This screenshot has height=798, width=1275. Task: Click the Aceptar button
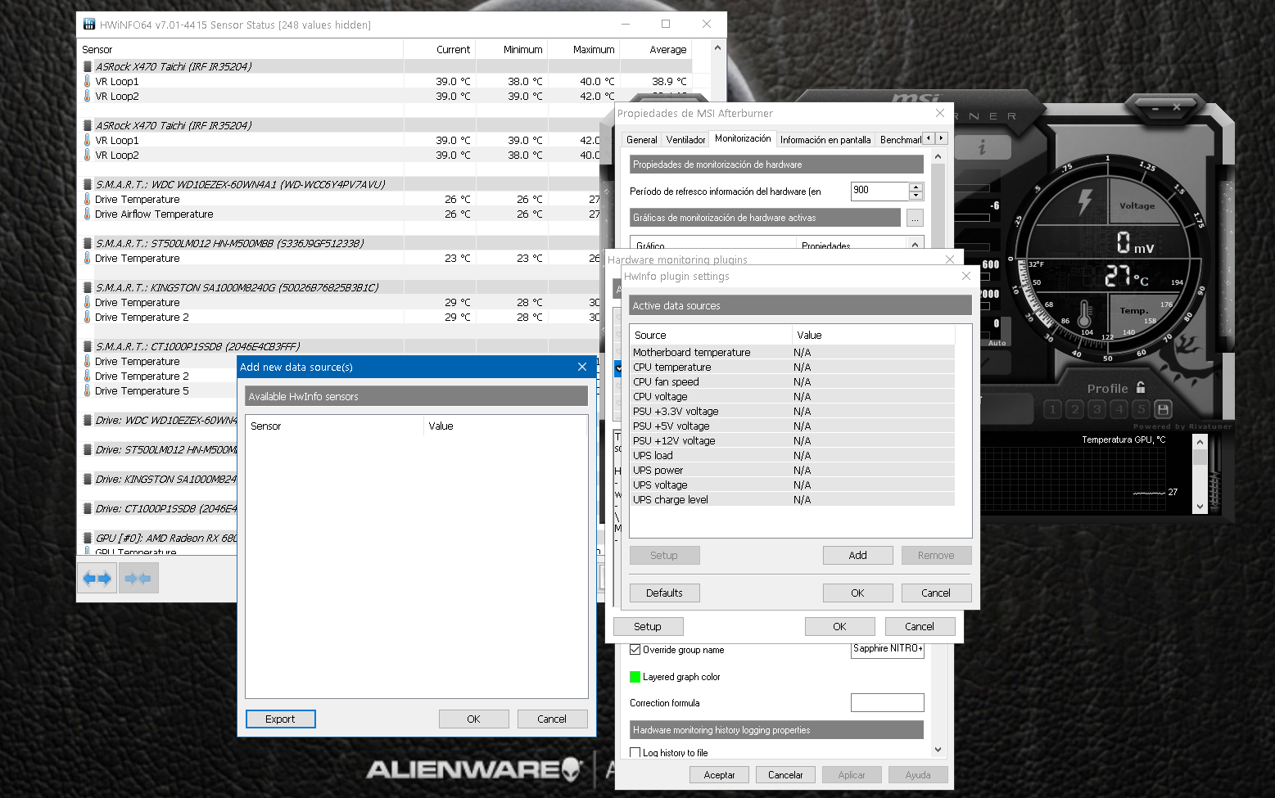[719, 774]
